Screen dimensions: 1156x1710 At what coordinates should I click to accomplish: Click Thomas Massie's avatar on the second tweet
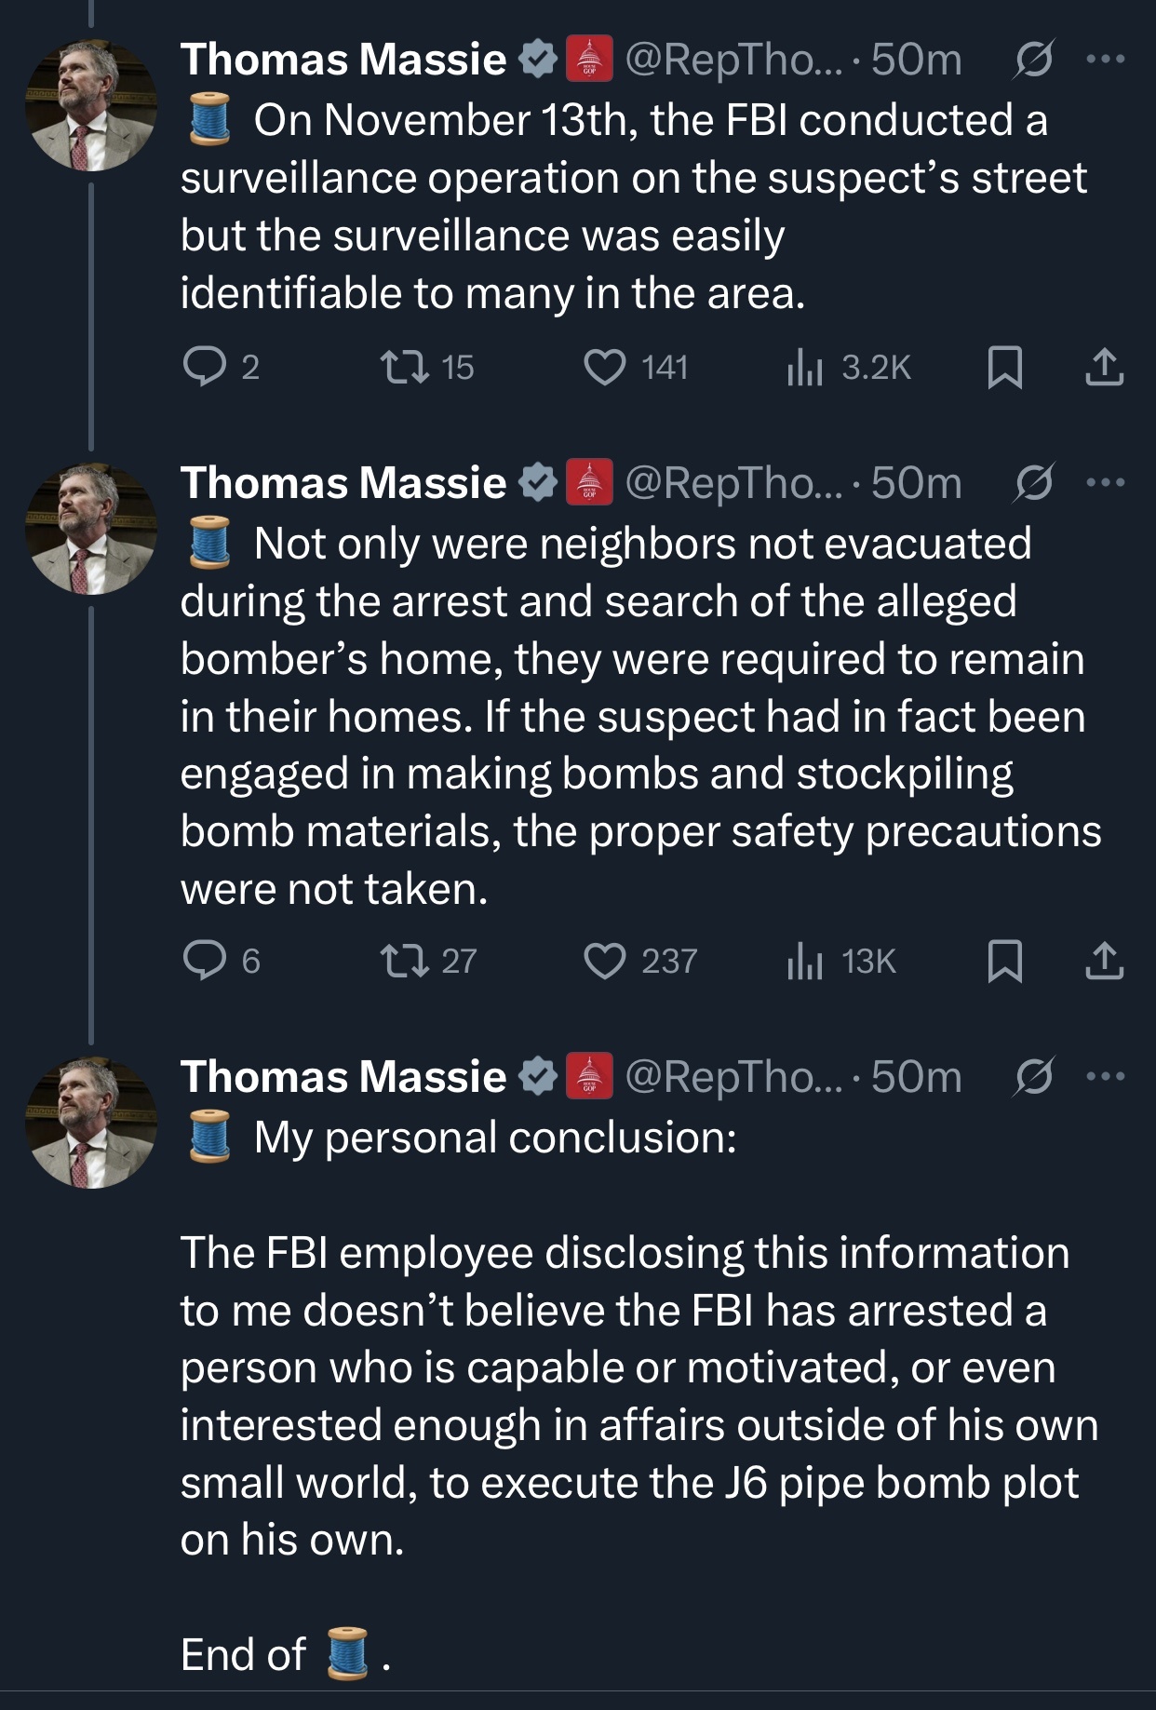click(x=91, y=530)
